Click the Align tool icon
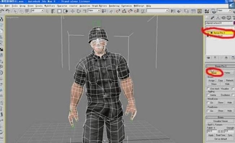Viewport: 235px width, 143px height. (179, 11)
